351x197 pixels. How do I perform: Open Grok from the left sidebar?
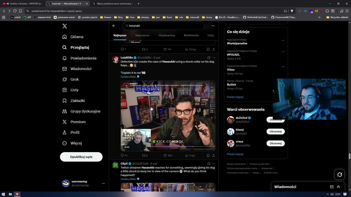71,79
